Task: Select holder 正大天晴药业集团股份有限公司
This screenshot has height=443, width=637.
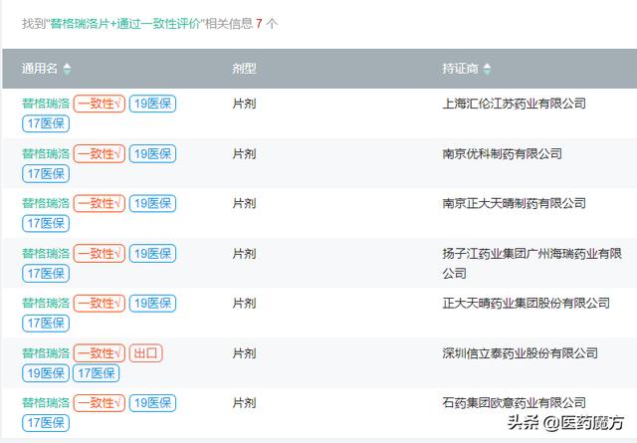Action: coord(527,303)
